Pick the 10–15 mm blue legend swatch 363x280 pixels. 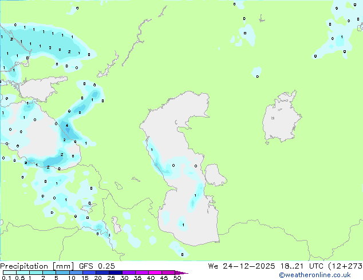pyautogui.click(x=76, y=273)
